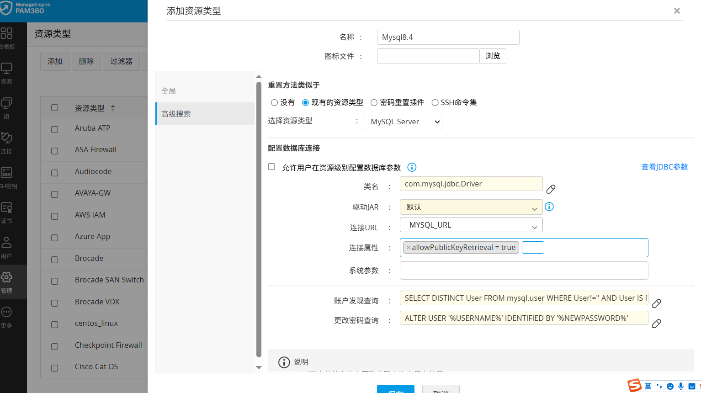Open the 查看JDBC参数 link

[664, 167]
